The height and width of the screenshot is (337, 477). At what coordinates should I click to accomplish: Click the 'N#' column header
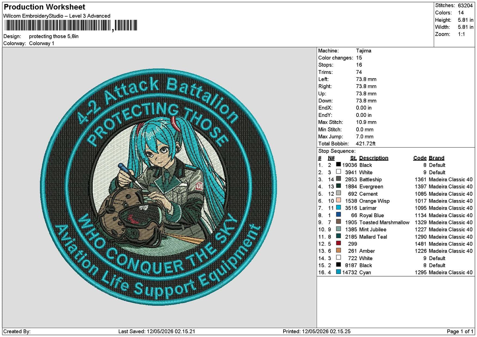[x=331, y=158]
